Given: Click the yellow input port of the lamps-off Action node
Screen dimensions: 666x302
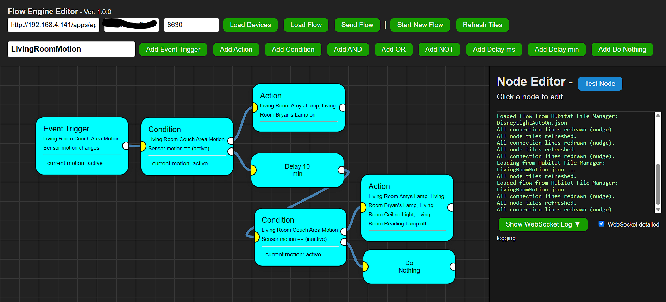Looking at the screenshot, I should tap(363, 208).
